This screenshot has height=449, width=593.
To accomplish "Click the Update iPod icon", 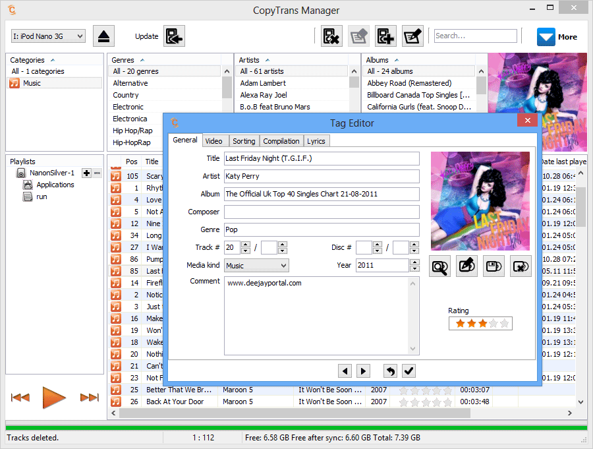I will click(x=173, y=36).
